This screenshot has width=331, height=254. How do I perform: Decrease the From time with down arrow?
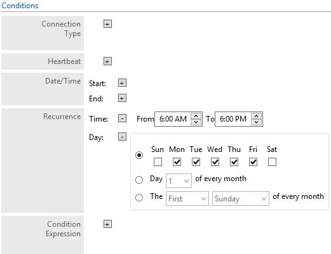(x=196, y=122)
